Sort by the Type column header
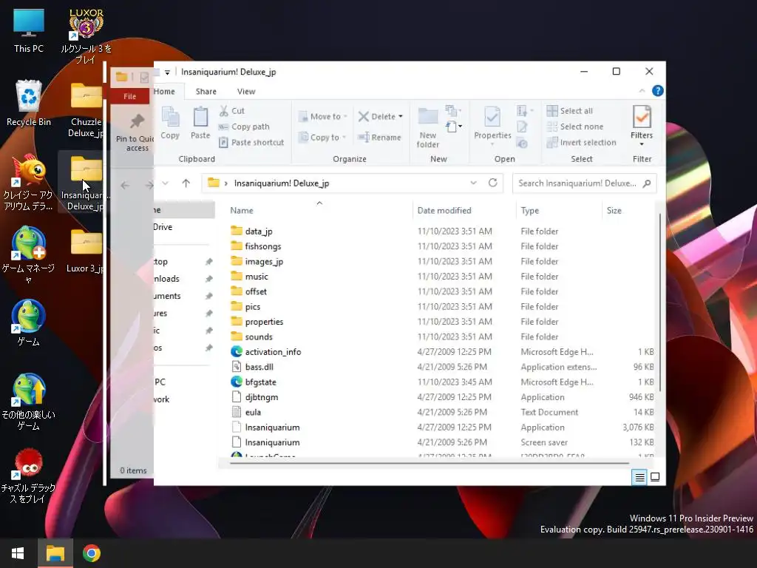Viewport: 757px width, 568px height. [559, 210]
